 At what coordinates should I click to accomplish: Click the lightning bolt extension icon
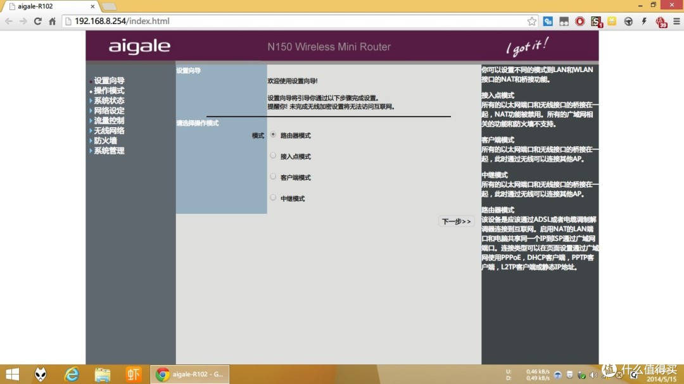pyautogui.click(x=644, y=21)
